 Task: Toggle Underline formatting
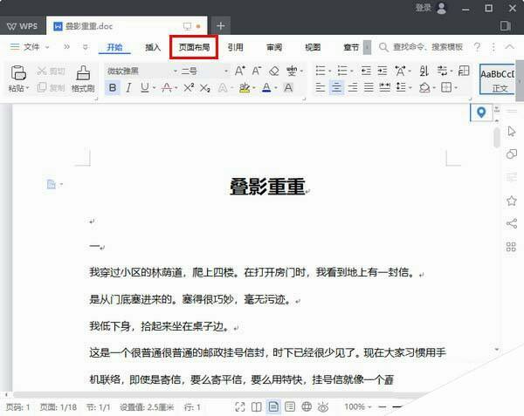tap(145, 88)
